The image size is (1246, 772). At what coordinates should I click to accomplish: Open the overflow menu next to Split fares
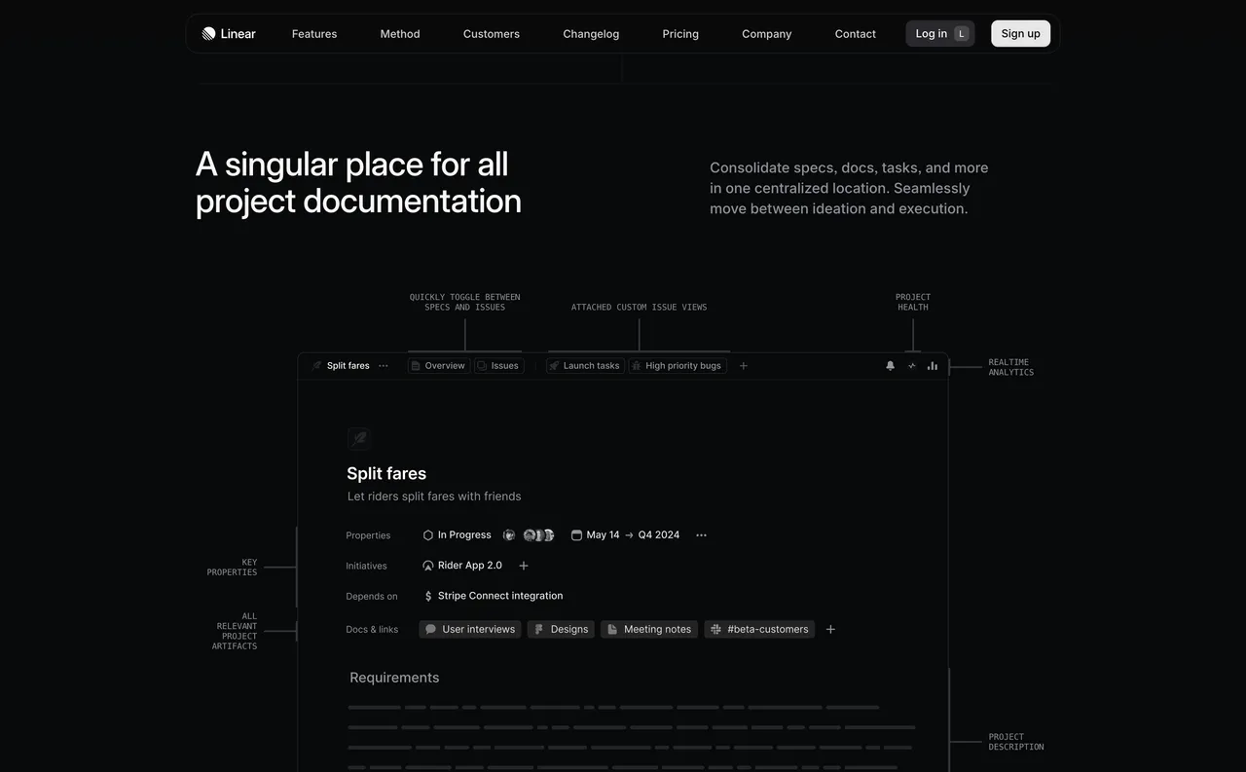click(383, 365)
